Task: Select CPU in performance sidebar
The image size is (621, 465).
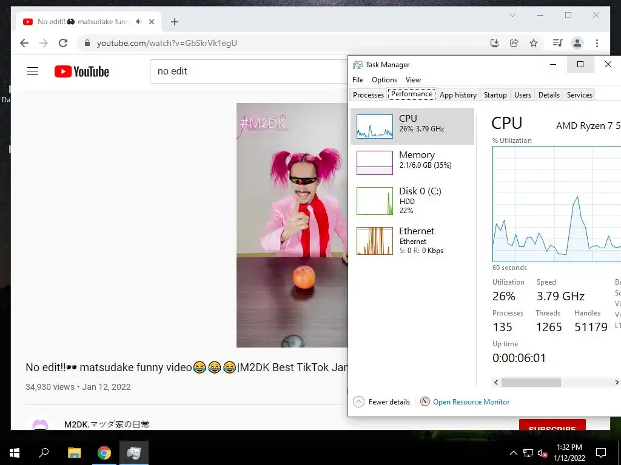Action: 412,127
